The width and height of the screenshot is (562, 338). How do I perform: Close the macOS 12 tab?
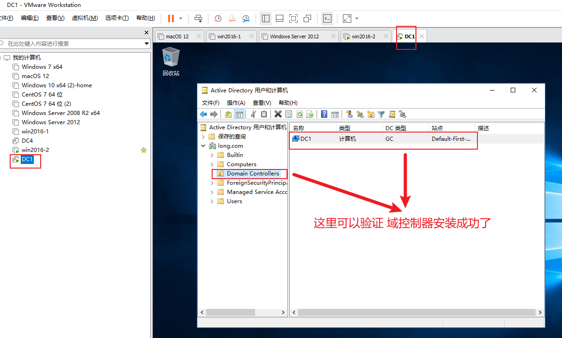point(199,36)
